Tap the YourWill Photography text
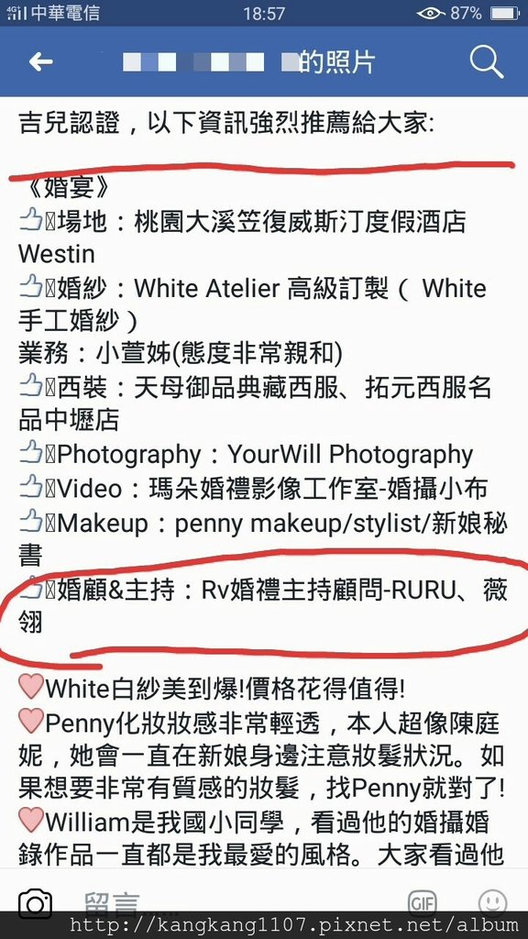 (350, 455)
